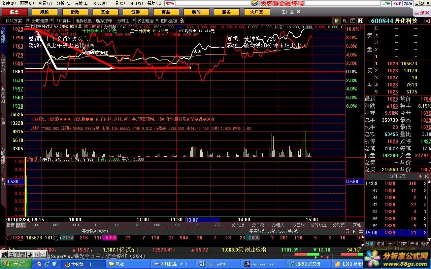Image resolution: width=431 pixels, height=269 pixels.
Task: Select the 分时资 indicator tab
Action: point(339,225)
